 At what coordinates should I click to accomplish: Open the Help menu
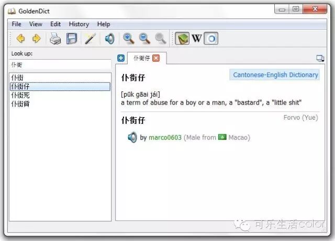(104, 24)
